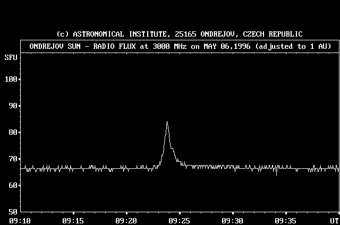Select the 80 value on flux axis
Image resolution: width=340 pixels, height=225 pixels.
click(14, 132)
